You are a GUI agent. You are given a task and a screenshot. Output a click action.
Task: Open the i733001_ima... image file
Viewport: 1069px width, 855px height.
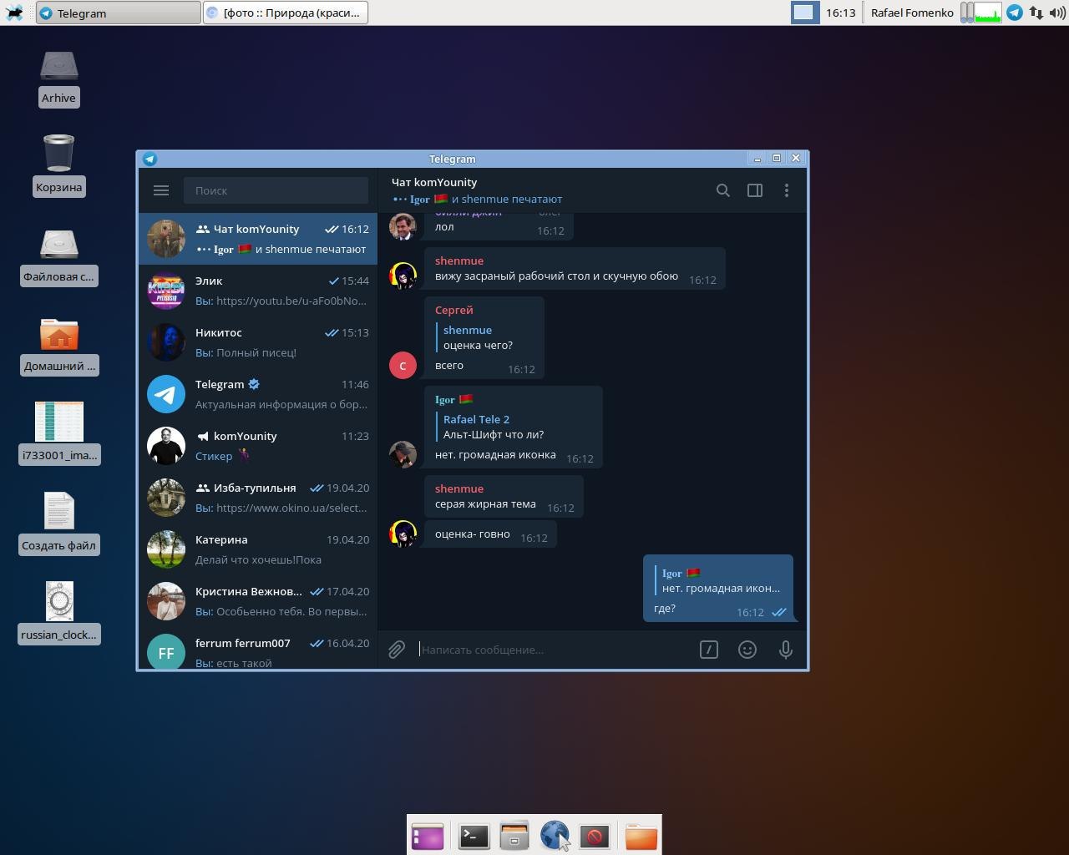[x=59, y=433]
